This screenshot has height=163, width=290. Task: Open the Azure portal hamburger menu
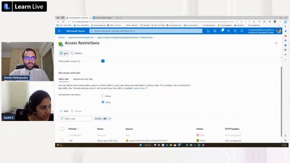pyautogui.click(x=59, y=31)
